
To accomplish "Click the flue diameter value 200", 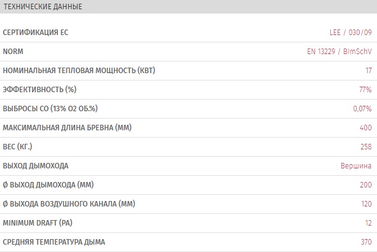I will pos(366,185).
